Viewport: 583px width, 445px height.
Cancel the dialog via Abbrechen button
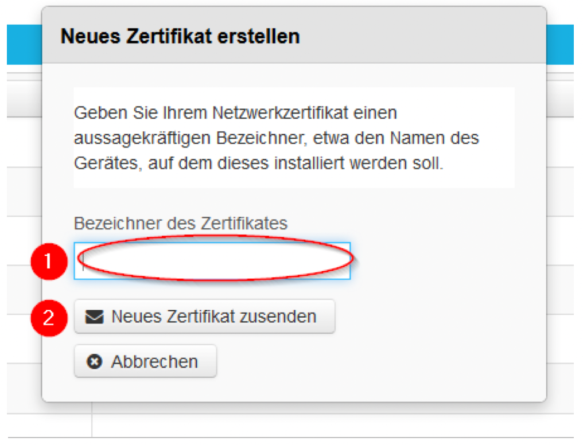145,361
